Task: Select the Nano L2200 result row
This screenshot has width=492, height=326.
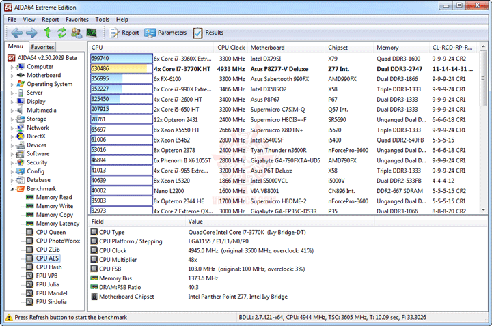Action: click(284, 191)
